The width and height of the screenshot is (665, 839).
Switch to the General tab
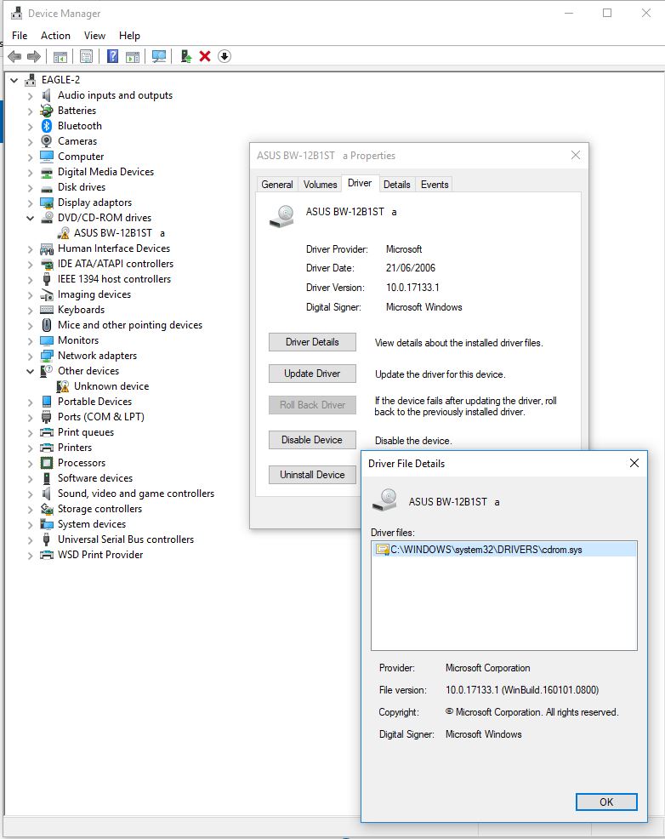tap(277, 184)
